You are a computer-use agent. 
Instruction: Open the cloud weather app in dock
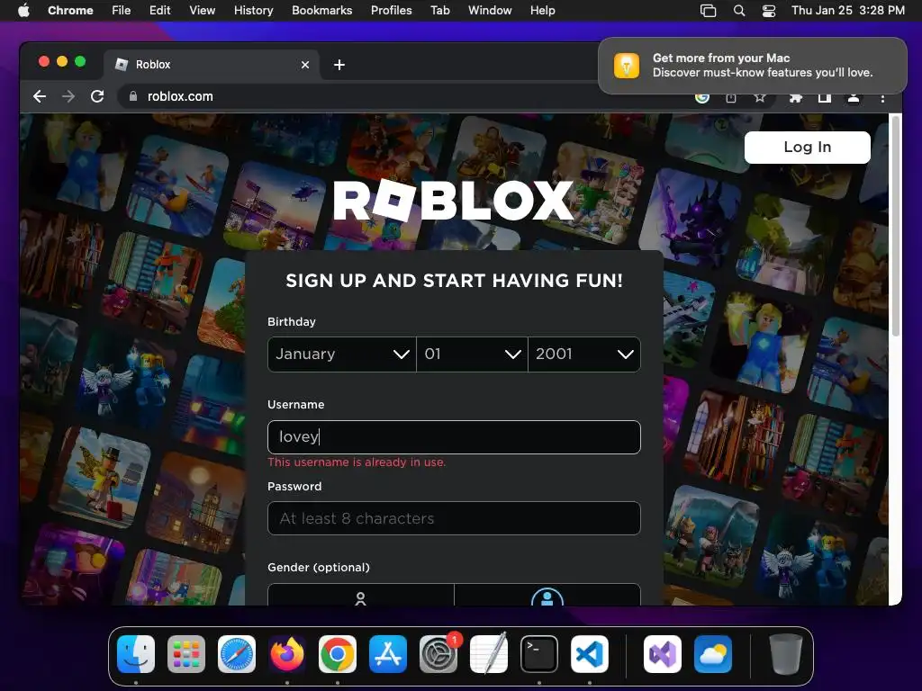(x=713, y=654)
